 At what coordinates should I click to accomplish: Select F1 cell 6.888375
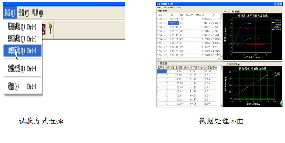click(x=207, y=23)
